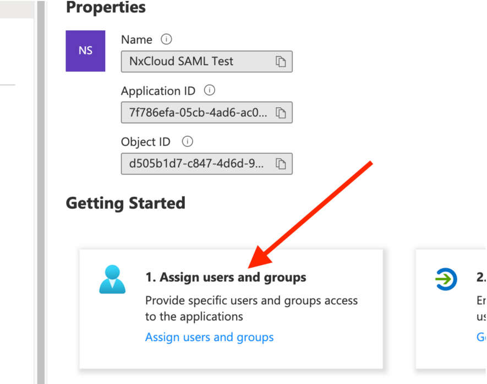The width and height of the screenshot is (487, 384).
Task: Click the Getting Started heading
Action: (125, 203)
